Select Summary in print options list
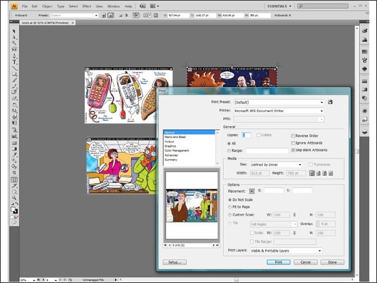 pos(171,160)
